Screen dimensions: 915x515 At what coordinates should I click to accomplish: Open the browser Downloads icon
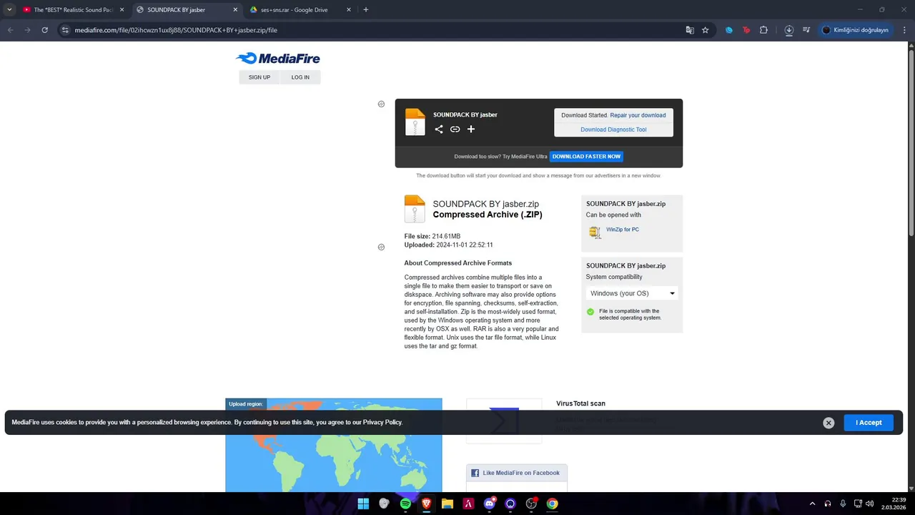789,30
